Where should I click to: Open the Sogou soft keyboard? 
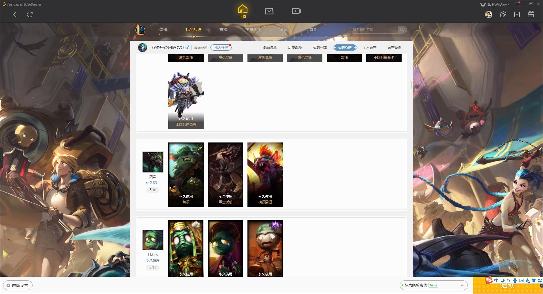coord(521,280)
